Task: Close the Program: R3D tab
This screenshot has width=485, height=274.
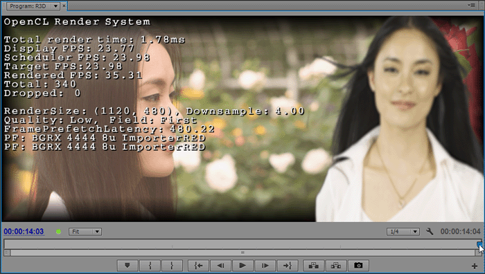Action: pos(64,6)
